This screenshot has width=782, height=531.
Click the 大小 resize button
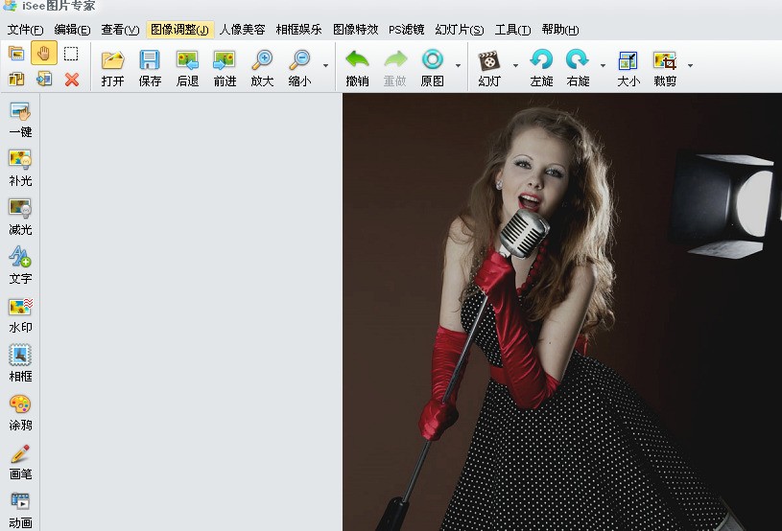(x=628, y=68)
